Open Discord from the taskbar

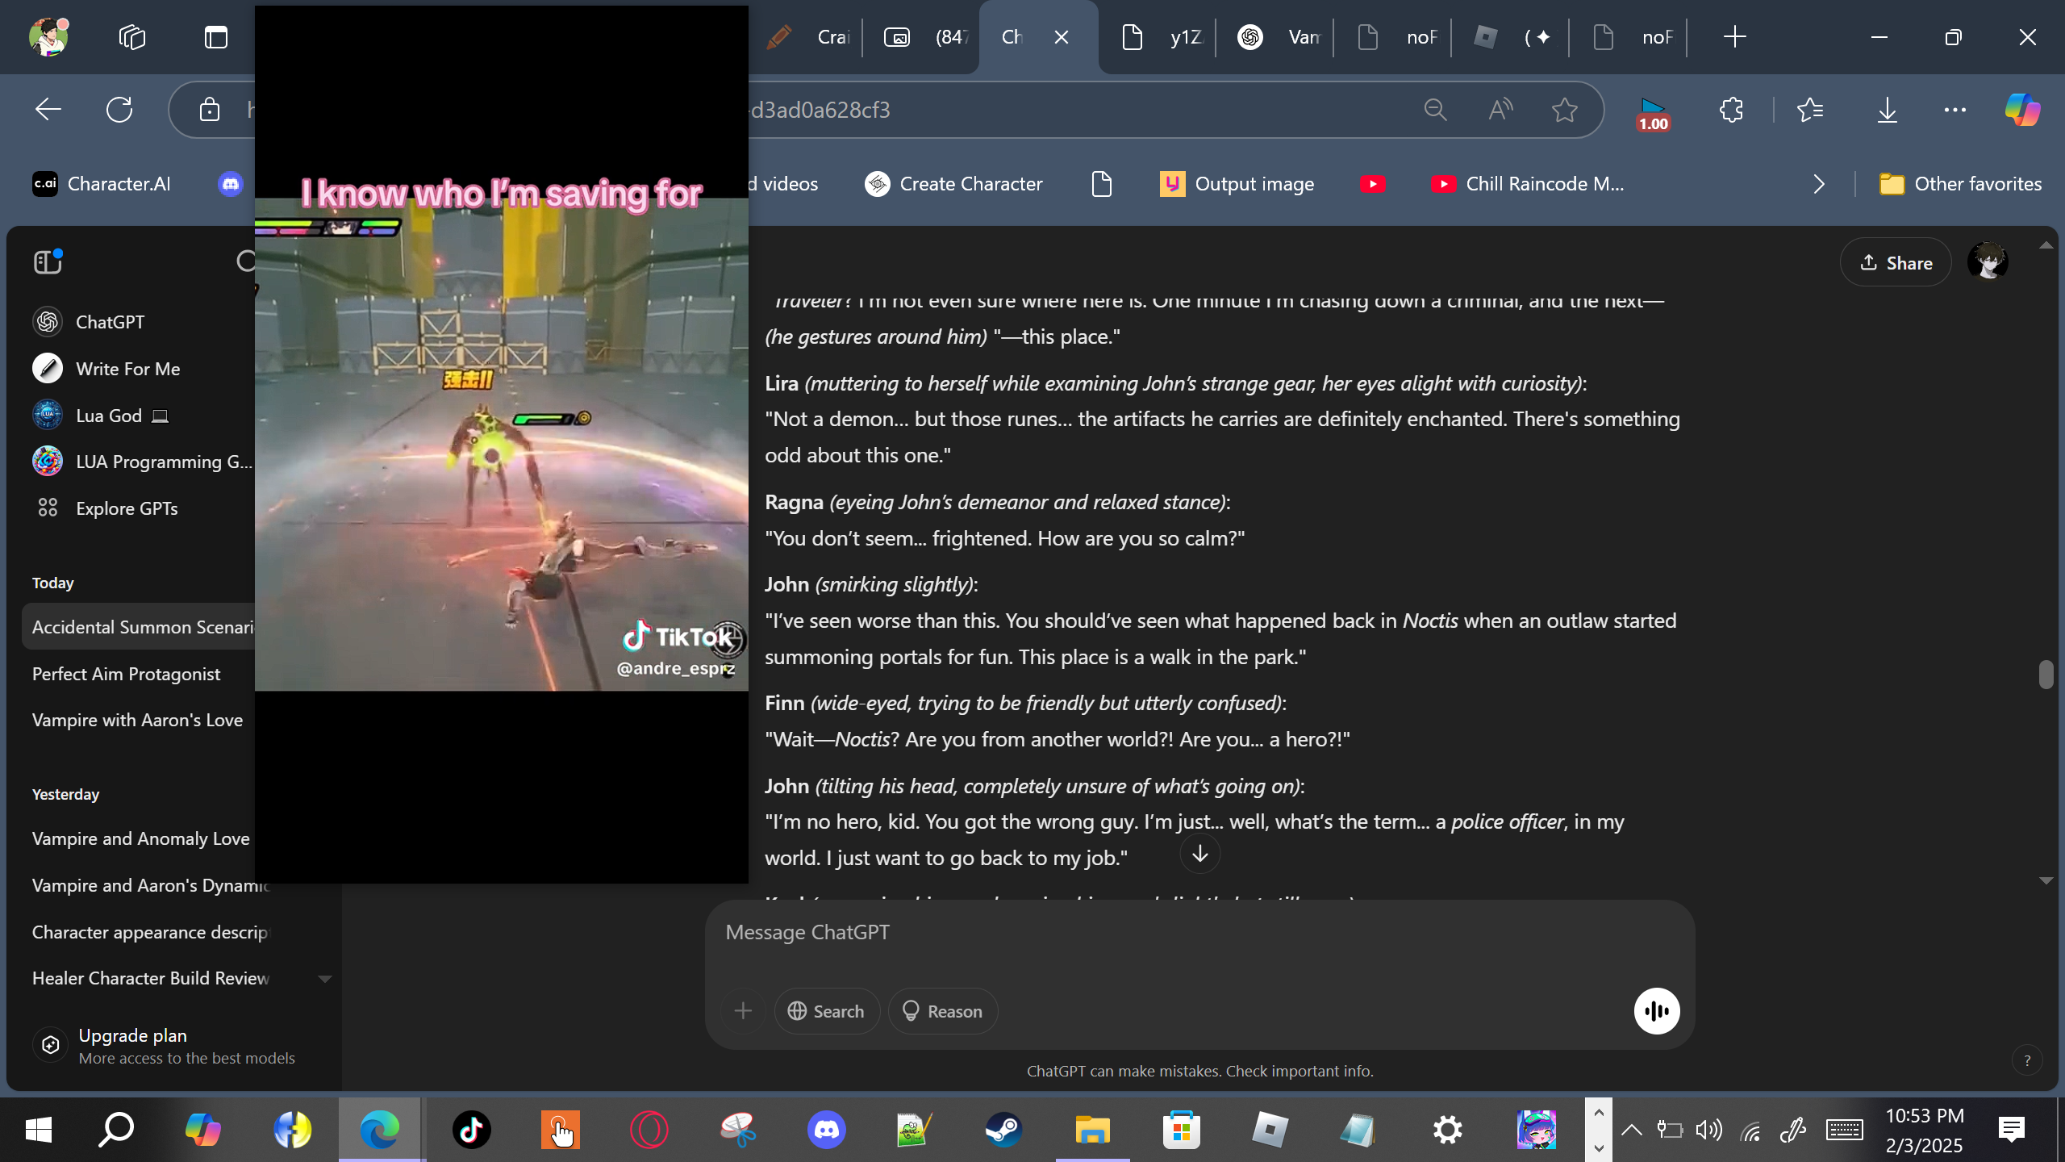pyautogui.click(x=827, y=1130)
